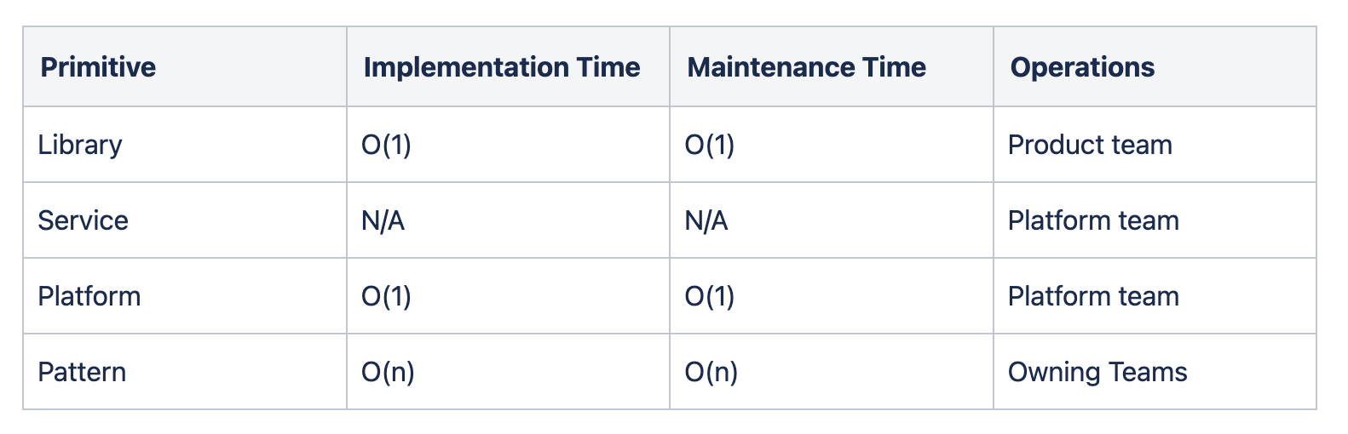Click Platform team in the Platform row
Screen dimensions: 1348x434
tap(1093, 296)
